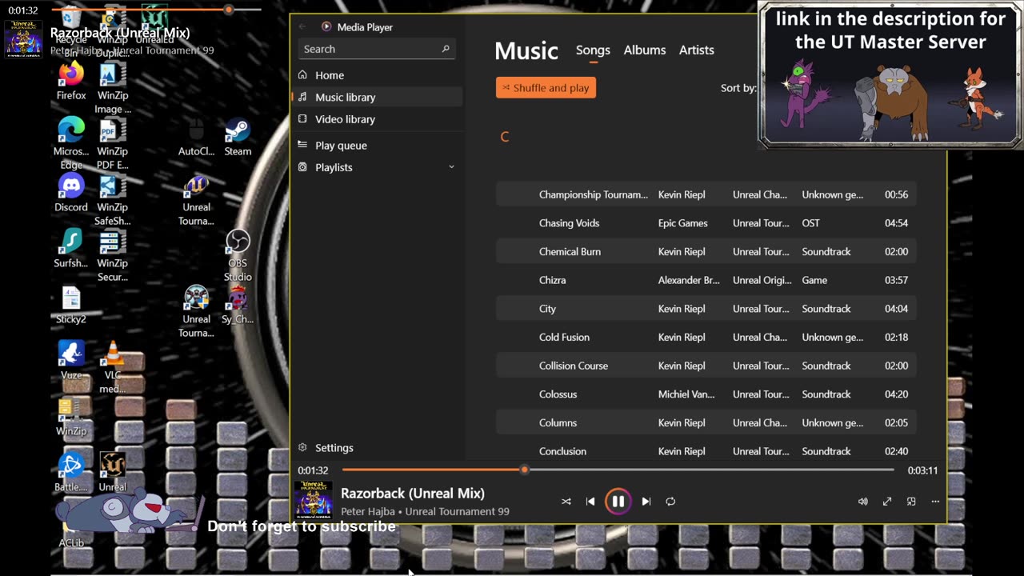
Task: Open Playlists in the sidebar
Action: (377, 167)
